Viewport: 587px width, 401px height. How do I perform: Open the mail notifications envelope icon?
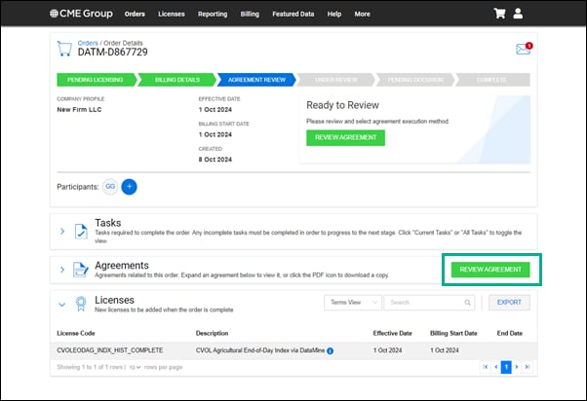[x=523, y=49]
